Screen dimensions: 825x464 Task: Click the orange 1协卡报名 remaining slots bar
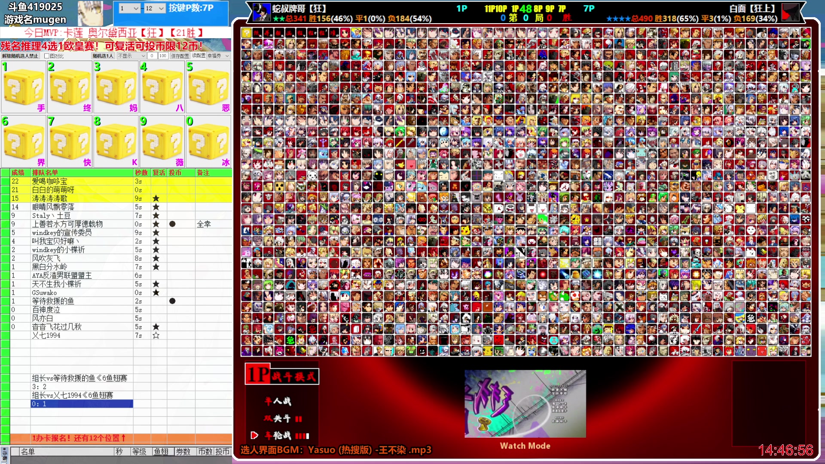coord(116,438)
